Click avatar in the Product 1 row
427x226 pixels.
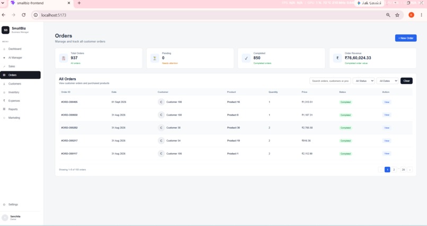[161, 154]
